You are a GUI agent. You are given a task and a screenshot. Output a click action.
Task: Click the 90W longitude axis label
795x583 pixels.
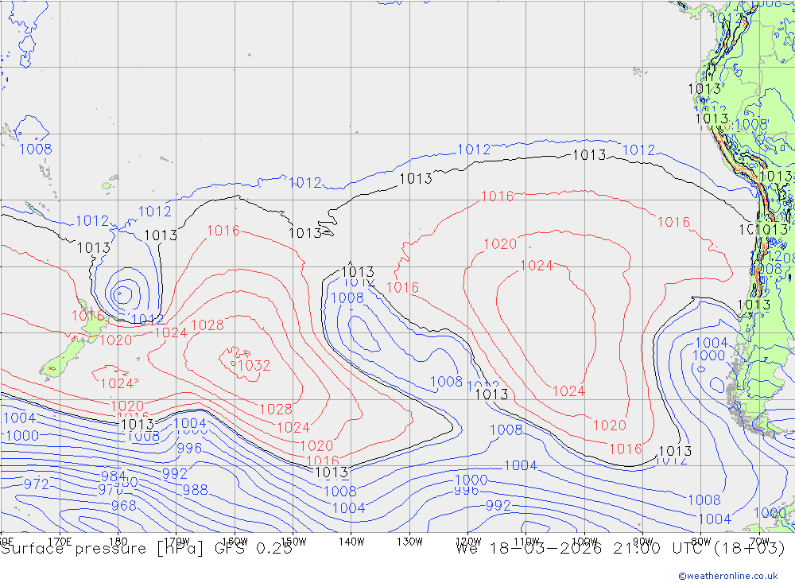point(643,542)
